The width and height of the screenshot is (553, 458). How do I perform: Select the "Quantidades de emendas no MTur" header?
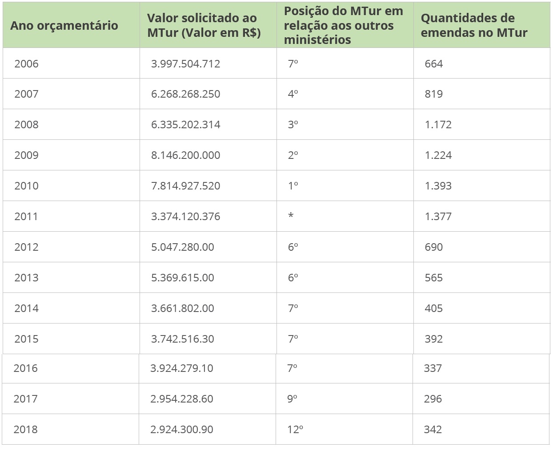474,25
